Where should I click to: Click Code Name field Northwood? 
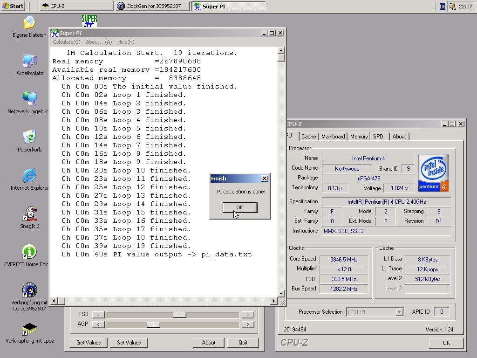coord(347,168)
